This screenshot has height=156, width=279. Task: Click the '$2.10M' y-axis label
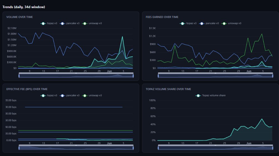(12, 28)
